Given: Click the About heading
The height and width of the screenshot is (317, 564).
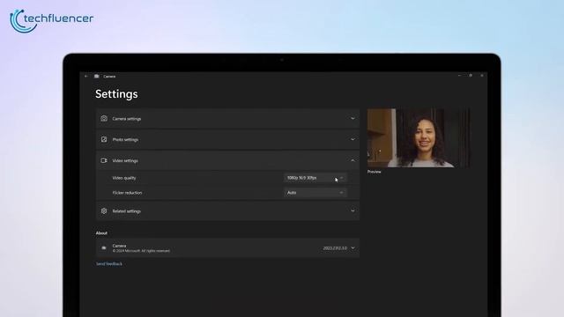Looking at the screenshot, I should (101, 232).
